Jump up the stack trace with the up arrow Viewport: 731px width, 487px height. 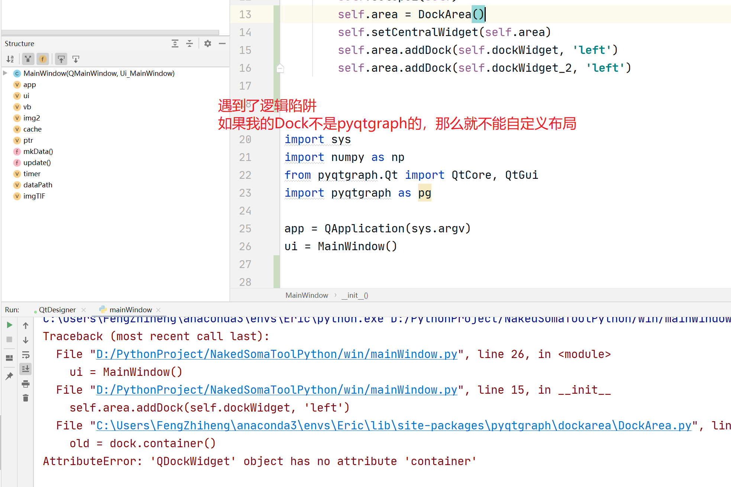click(25, 325)
